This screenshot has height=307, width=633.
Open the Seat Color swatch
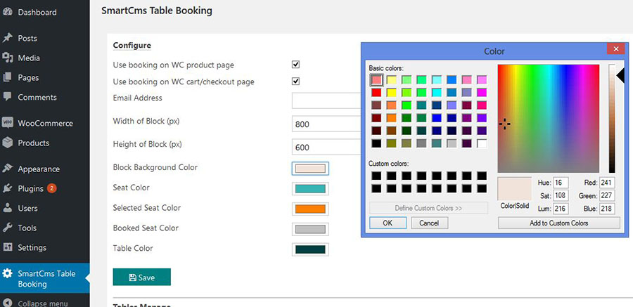[x=310, y=189]
